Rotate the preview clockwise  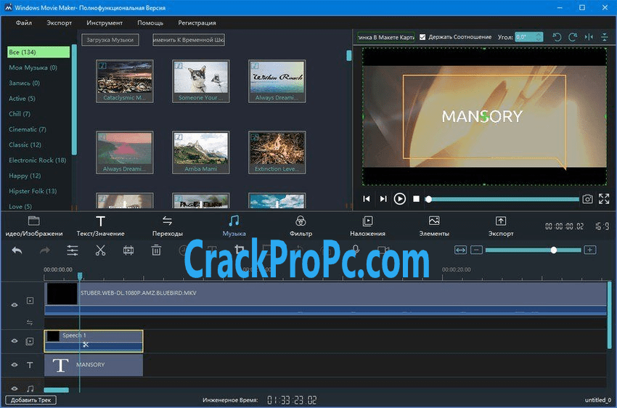coord(573,37)
